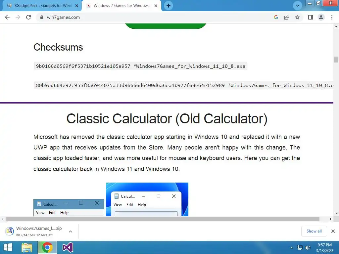The width and height of the screenshot is (339, 254).
Task: Click the scroll down arrow
Action: (x=336, y=213)
